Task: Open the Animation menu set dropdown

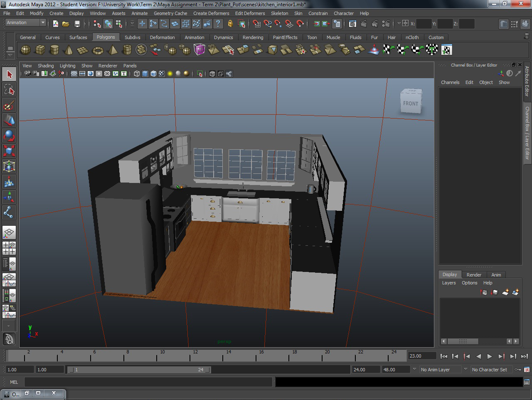Action: pyautogui.click(x=25, y=22)
